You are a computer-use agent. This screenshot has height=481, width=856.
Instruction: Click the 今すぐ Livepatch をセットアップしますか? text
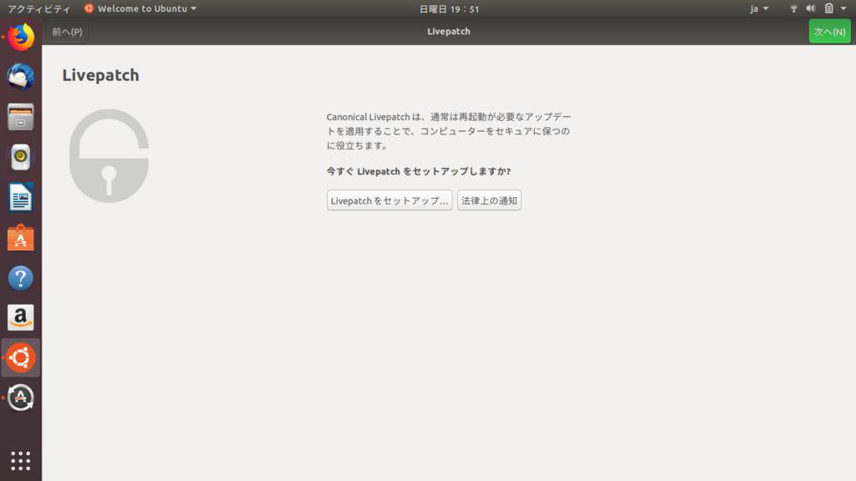[x=418, y=171]
